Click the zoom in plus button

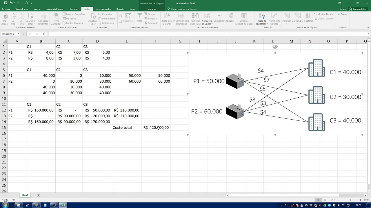click(x=360, y=200)
